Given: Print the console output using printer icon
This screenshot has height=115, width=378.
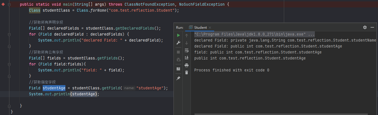Looking at the screenshot, I should (187, 65).
